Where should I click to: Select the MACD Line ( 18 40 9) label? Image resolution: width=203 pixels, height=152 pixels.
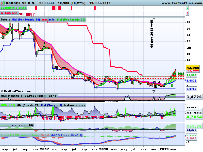point(66,135)
